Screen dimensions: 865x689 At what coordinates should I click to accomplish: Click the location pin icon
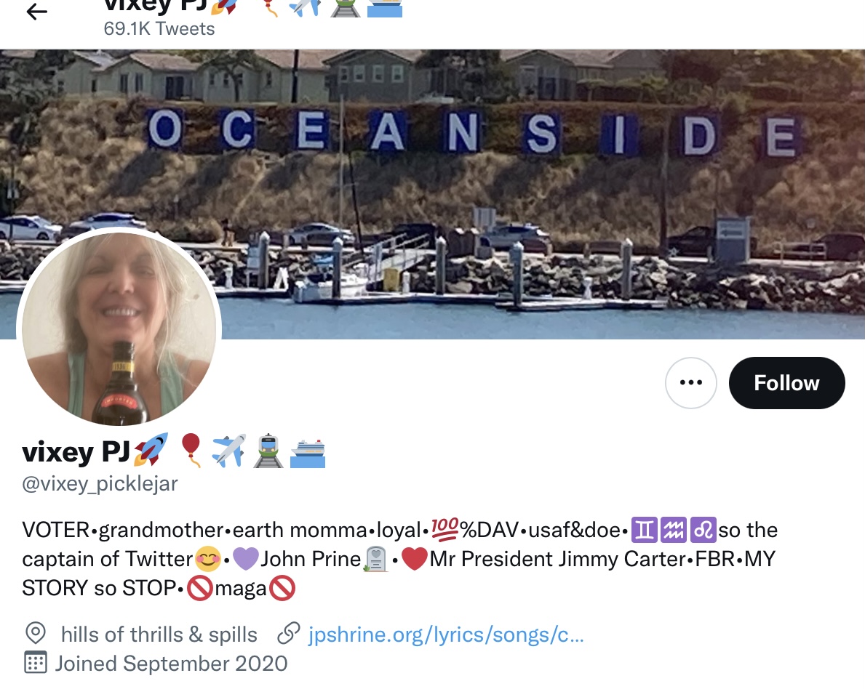click(36, 633)
